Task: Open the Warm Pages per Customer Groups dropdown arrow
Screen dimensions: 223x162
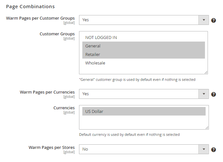Action: (204, 20)
